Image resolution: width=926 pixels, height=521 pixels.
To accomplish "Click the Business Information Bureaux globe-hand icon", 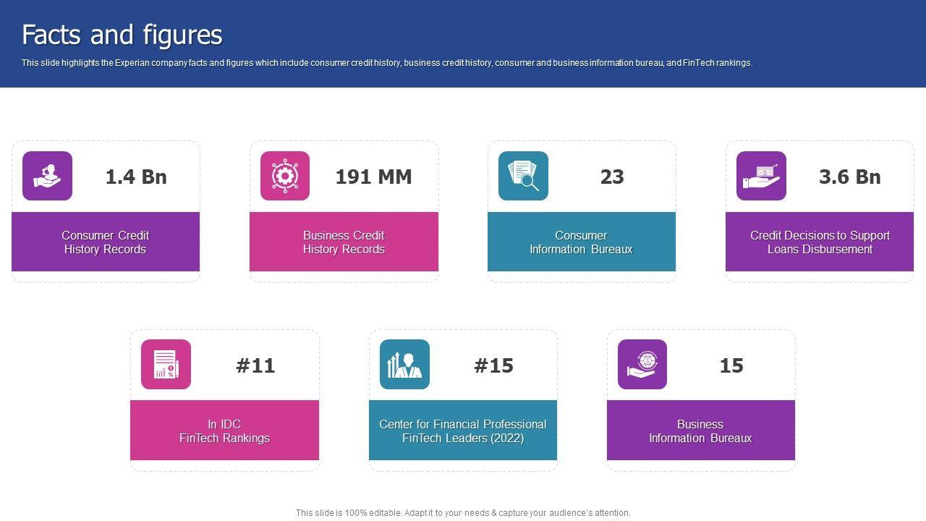I will [x=642, y=364].
